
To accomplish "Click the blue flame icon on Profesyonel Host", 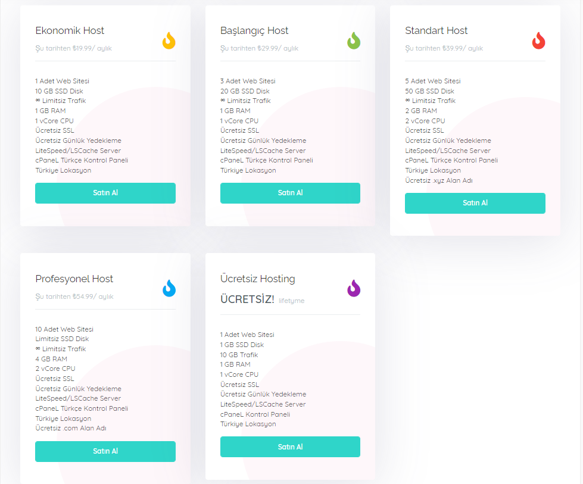I will click(169, 289).
